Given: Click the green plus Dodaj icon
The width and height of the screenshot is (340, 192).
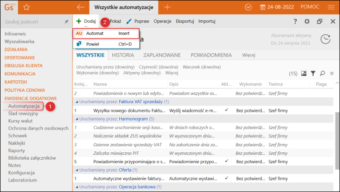Looking at the screenshot, I should pyautogui.click(x=79, y=21).
